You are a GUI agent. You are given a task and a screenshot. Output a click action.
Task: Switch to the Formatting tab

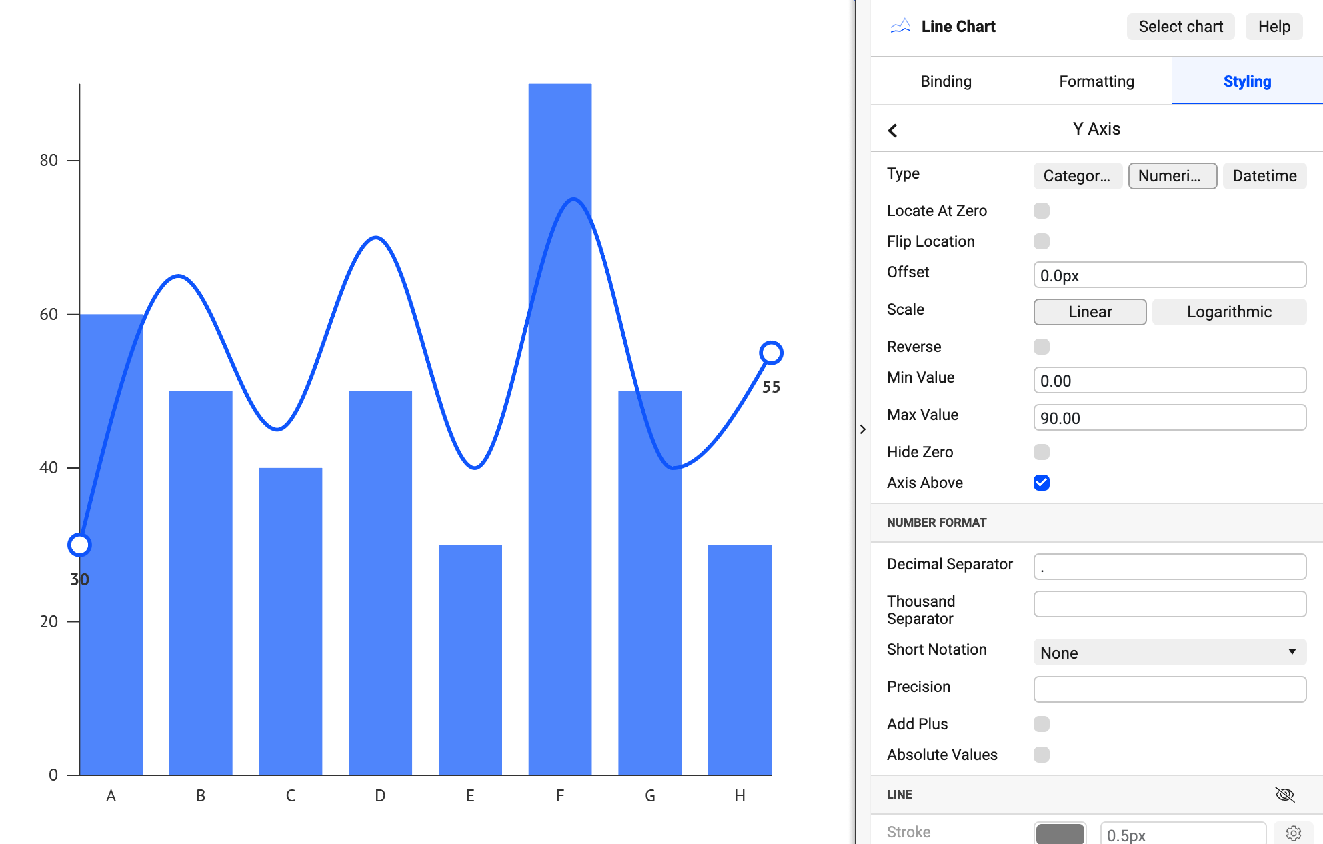[1096, 81]
